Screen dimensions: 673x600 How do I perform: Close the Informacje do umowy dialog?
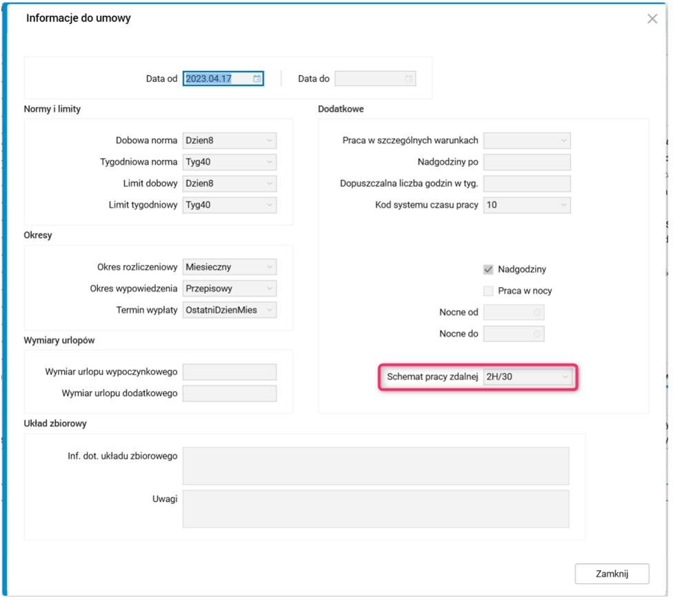tap(652, 19)
